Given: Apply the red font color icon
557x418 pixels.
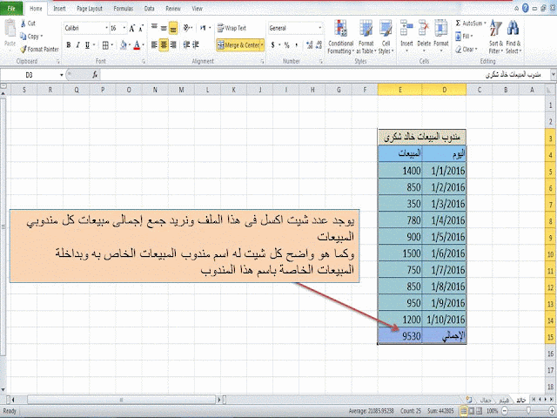Looking at the screenshot, I should coord(137,45).
